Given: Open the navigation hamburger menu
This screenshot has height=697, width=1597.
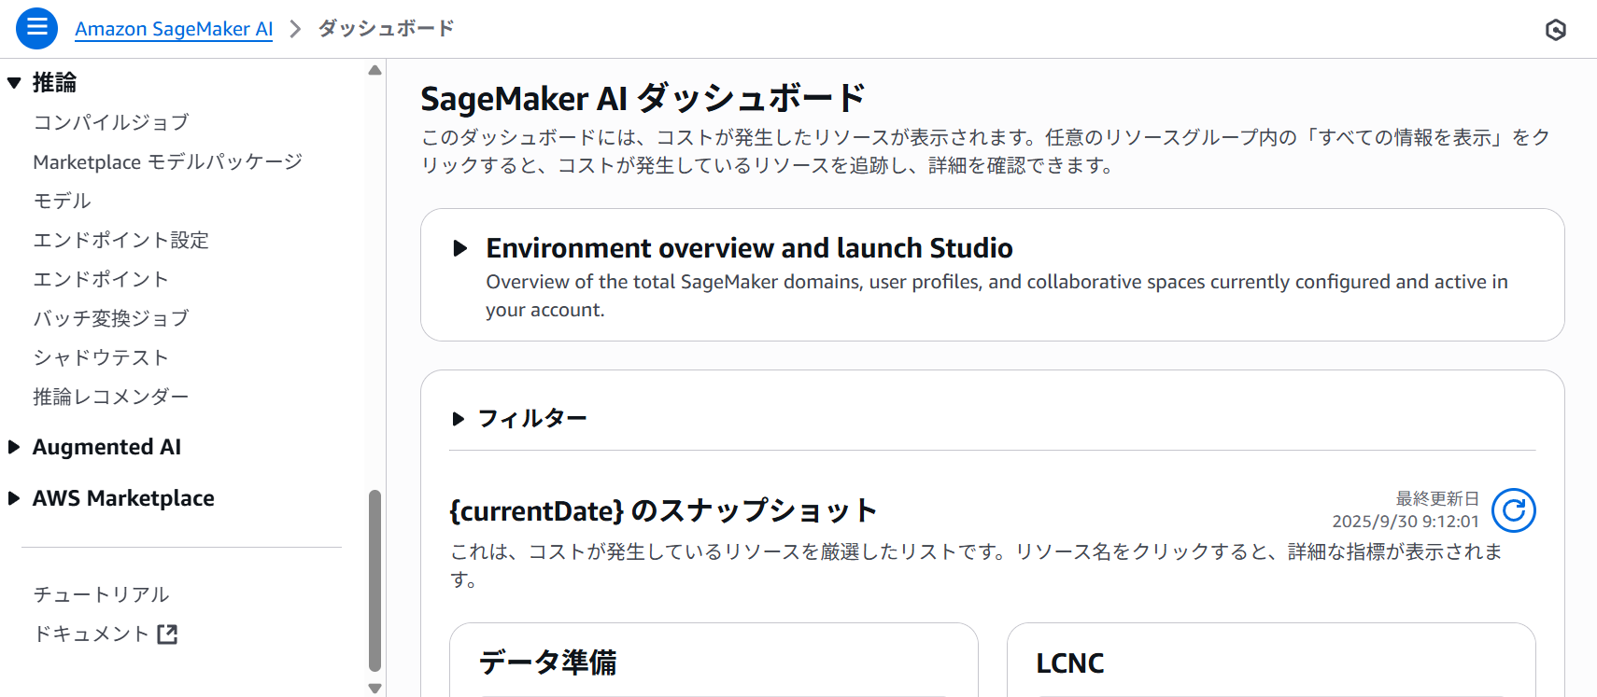Looking at the screenshot, I should [x=36, y=28].
